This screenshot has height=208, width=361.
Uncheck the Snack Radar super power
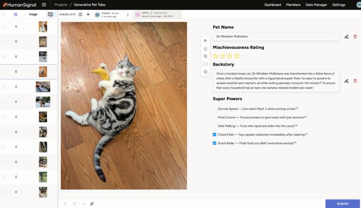pyautogui.click(x=214, y=143)
